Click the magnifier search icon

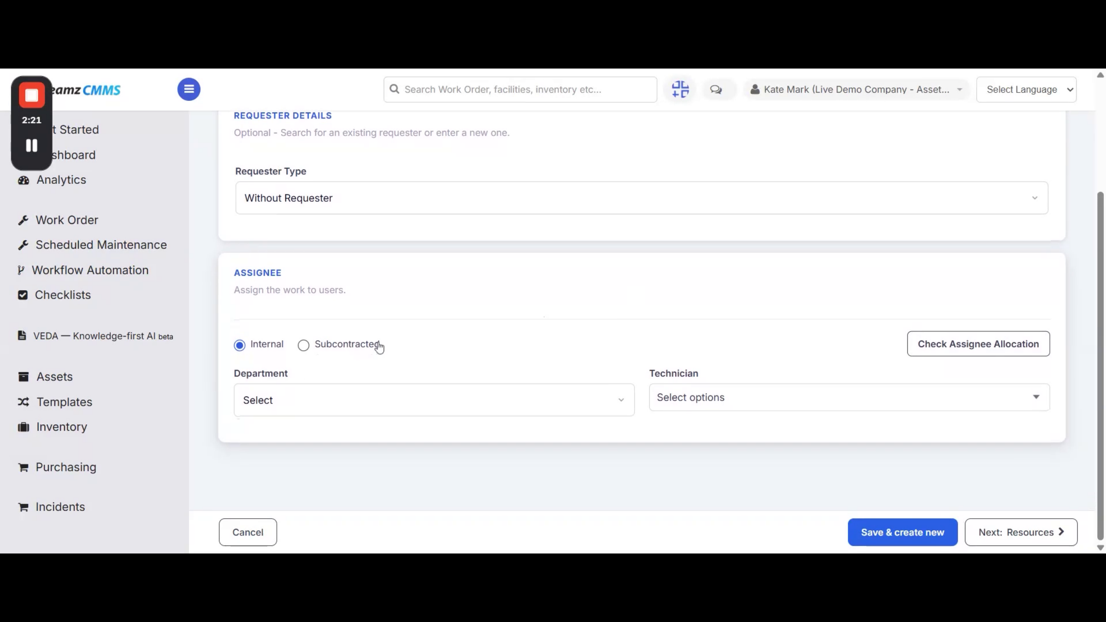pyautogui.click(x=394, y=89)
